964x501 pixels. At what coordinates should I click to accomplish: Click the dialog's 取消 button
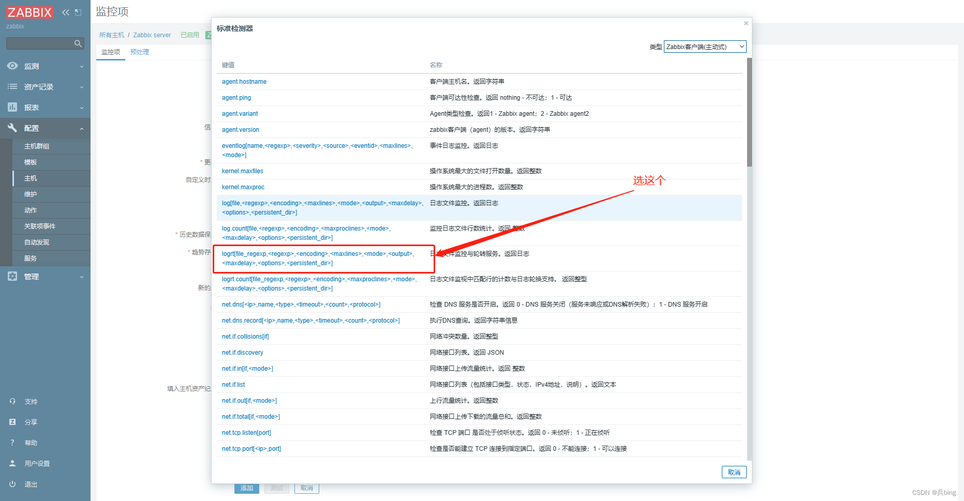(x=734, y=472)
